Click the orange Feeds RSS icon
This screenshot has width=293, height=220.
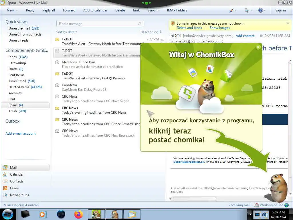[x=5, y=188]
